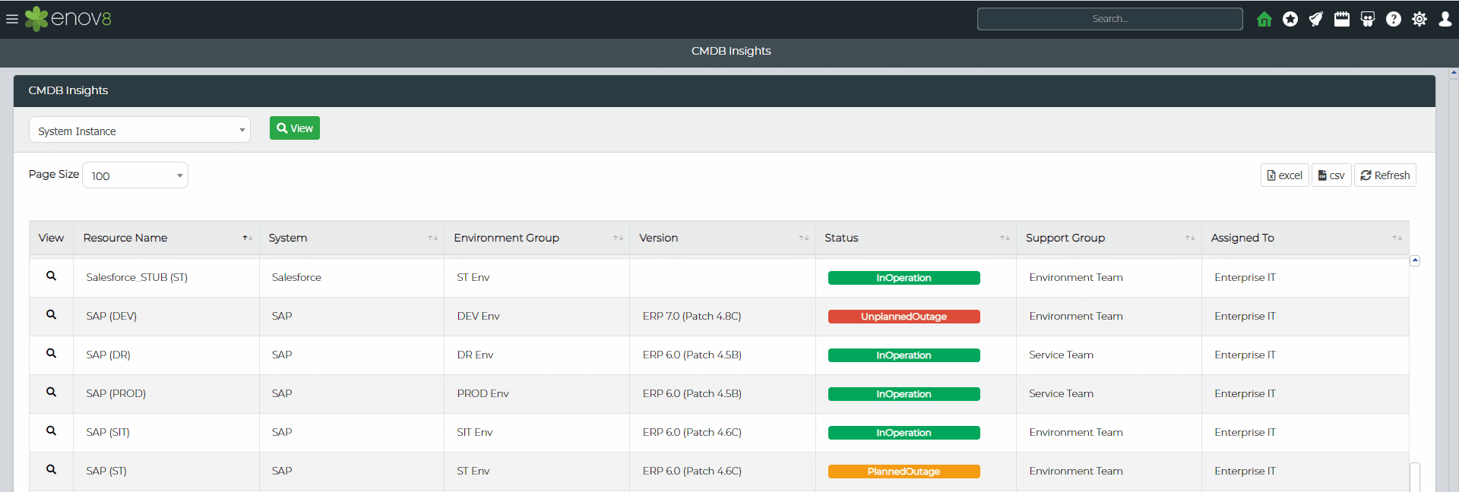View details of SAP (ST) row
The height and width of the screenshot is (492, 1459).
[x=51, y=470]
